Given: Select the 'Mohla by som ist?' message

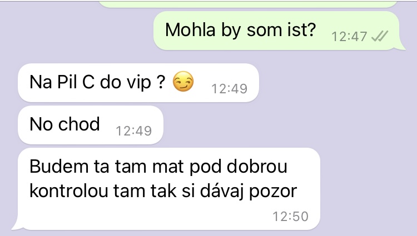Looking at the screenshot, I should pyautogui.click(x=276, y=31).
